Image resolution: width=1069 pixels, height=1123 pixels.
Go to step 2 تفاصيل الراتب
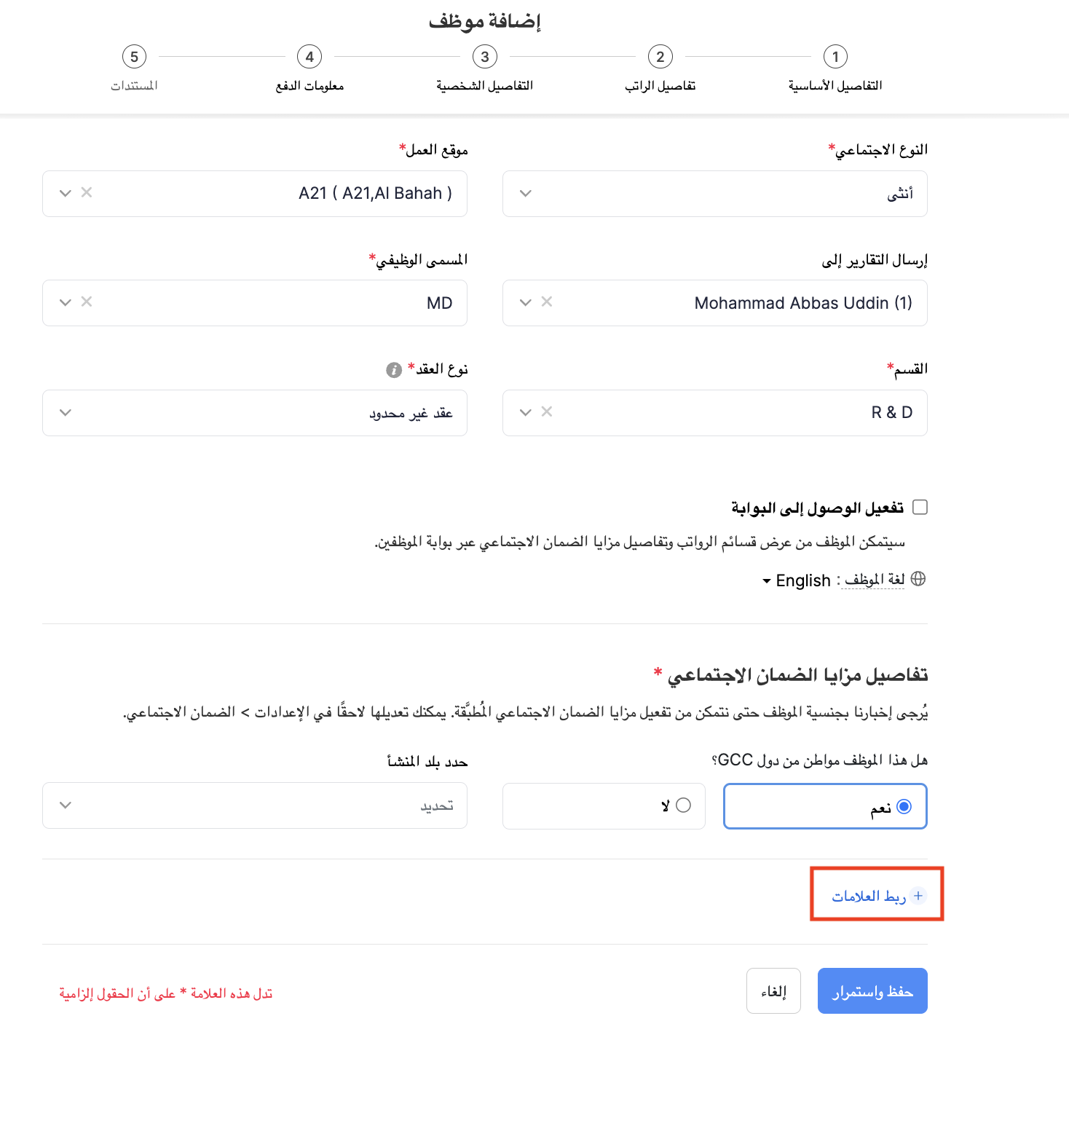click(660, 57)
